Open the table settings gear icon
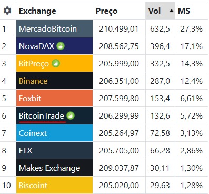 7,11
